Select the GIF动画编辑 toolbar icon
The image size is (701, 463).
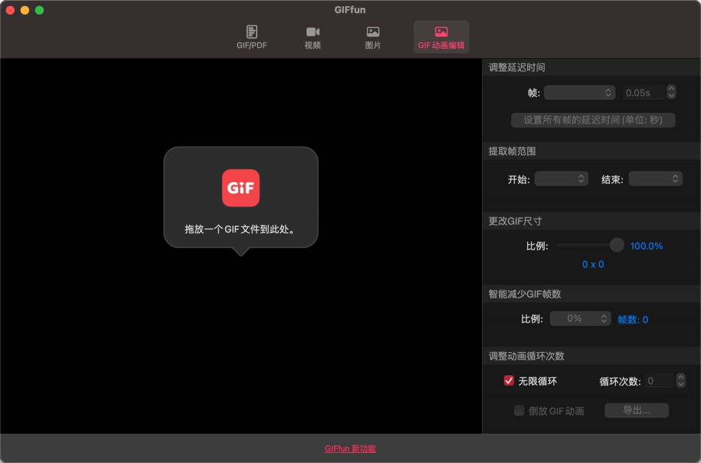coord(441,36)
